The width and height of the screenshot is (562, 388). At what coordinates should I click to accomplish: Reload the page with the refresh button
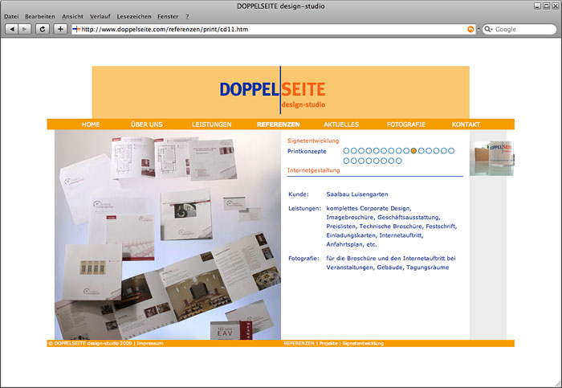pos(42,29)
